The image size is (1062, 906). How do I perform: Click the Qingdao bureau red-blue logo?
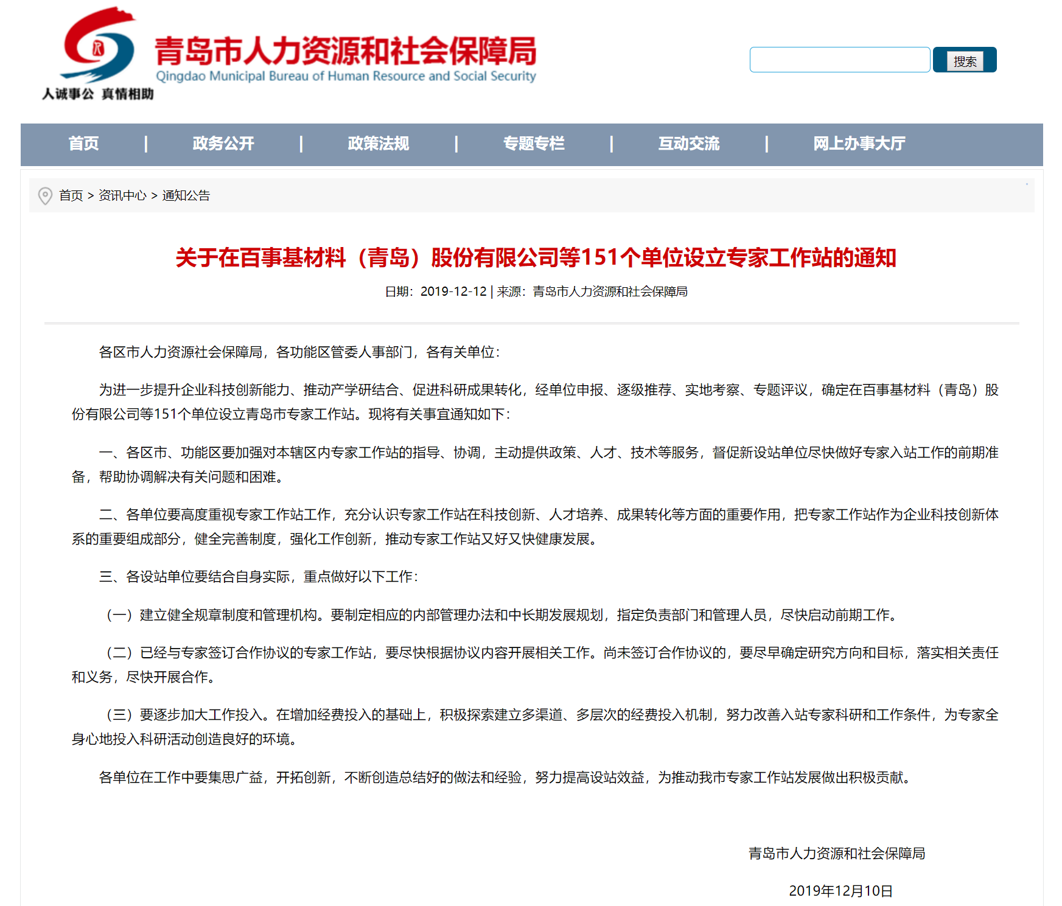click(x=97, y=45)
